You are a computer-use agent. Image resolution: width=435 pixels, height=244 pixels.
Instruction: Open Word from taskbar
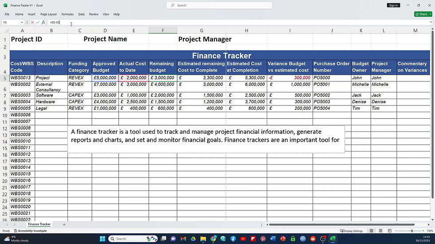point(273,239)
